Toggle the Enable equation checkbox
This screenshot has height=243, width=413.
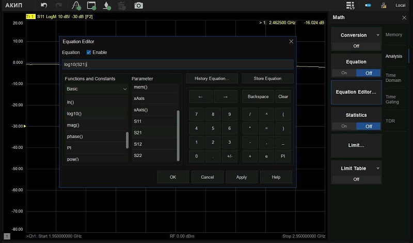click(x=89, y=53)
